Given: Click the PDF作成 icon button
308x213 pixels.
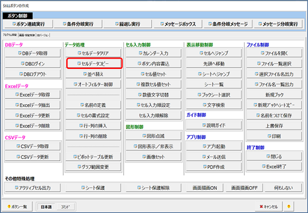Looking at the screenshot, I should tap(214, 167).
